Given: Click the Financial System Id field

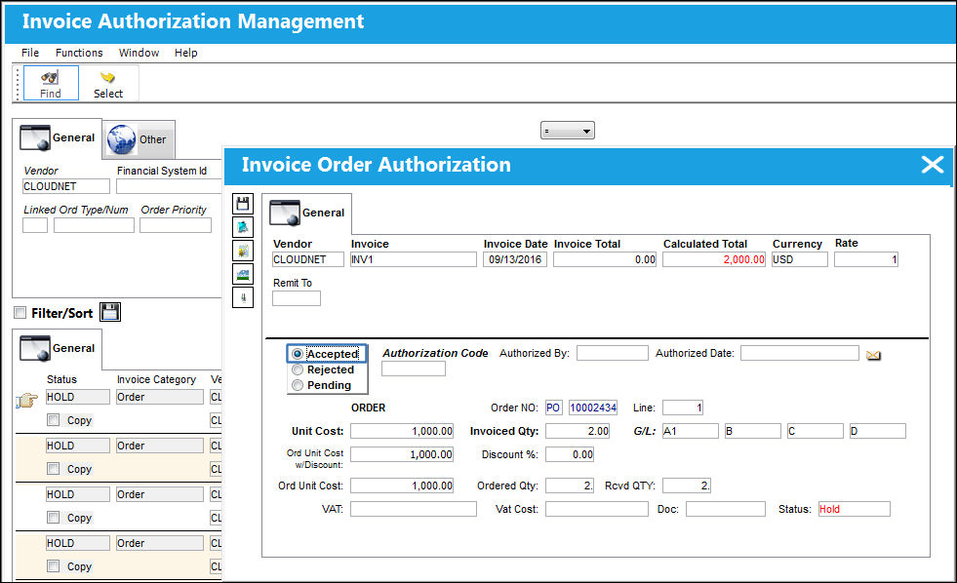Looking at the screenshot, I should (x=169, y=186).
